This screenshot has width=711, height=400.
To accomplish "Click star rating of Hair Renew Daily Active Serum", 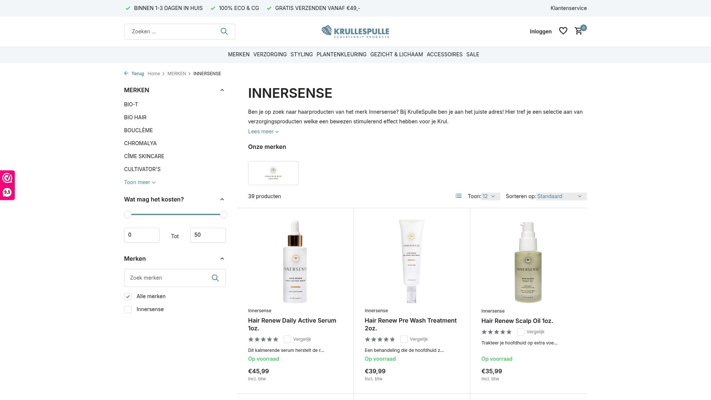I will (x=263, y=339).
